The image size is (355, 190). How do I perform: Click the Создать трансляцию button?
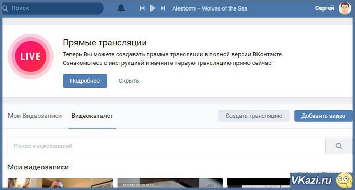pos(254,116)
